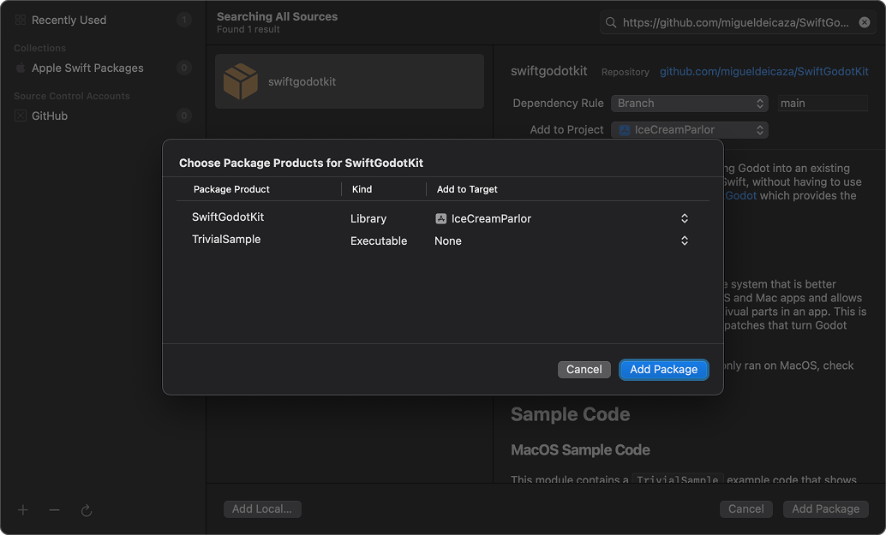Open the github.com/migueldeicaza/SwiftGodotKit repository link
The width and height of the screenshot is (886, 535).
[x=764, y=72]
